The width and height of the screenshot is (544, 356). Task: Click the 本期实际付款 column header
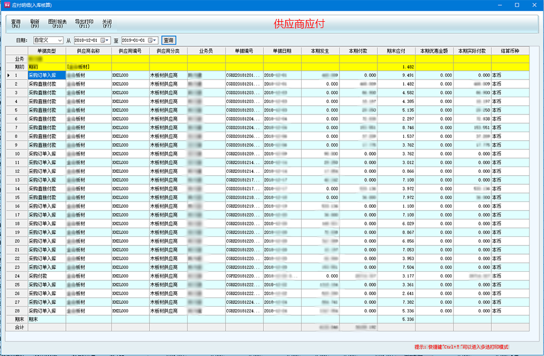click(x=472, y=51)
